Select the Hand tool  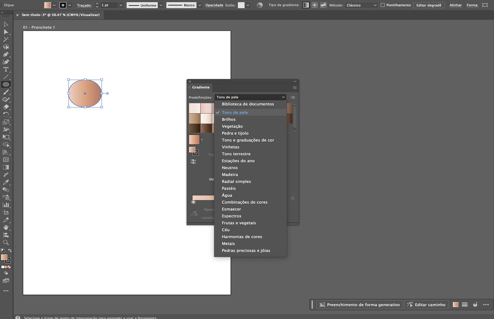pyautogui.click(x=6, y=227)
